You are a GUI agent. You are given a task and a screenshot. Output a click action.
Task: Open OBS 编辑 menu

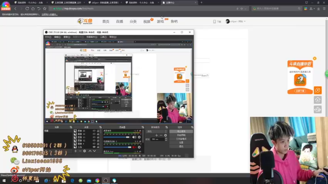pos(57,37)
